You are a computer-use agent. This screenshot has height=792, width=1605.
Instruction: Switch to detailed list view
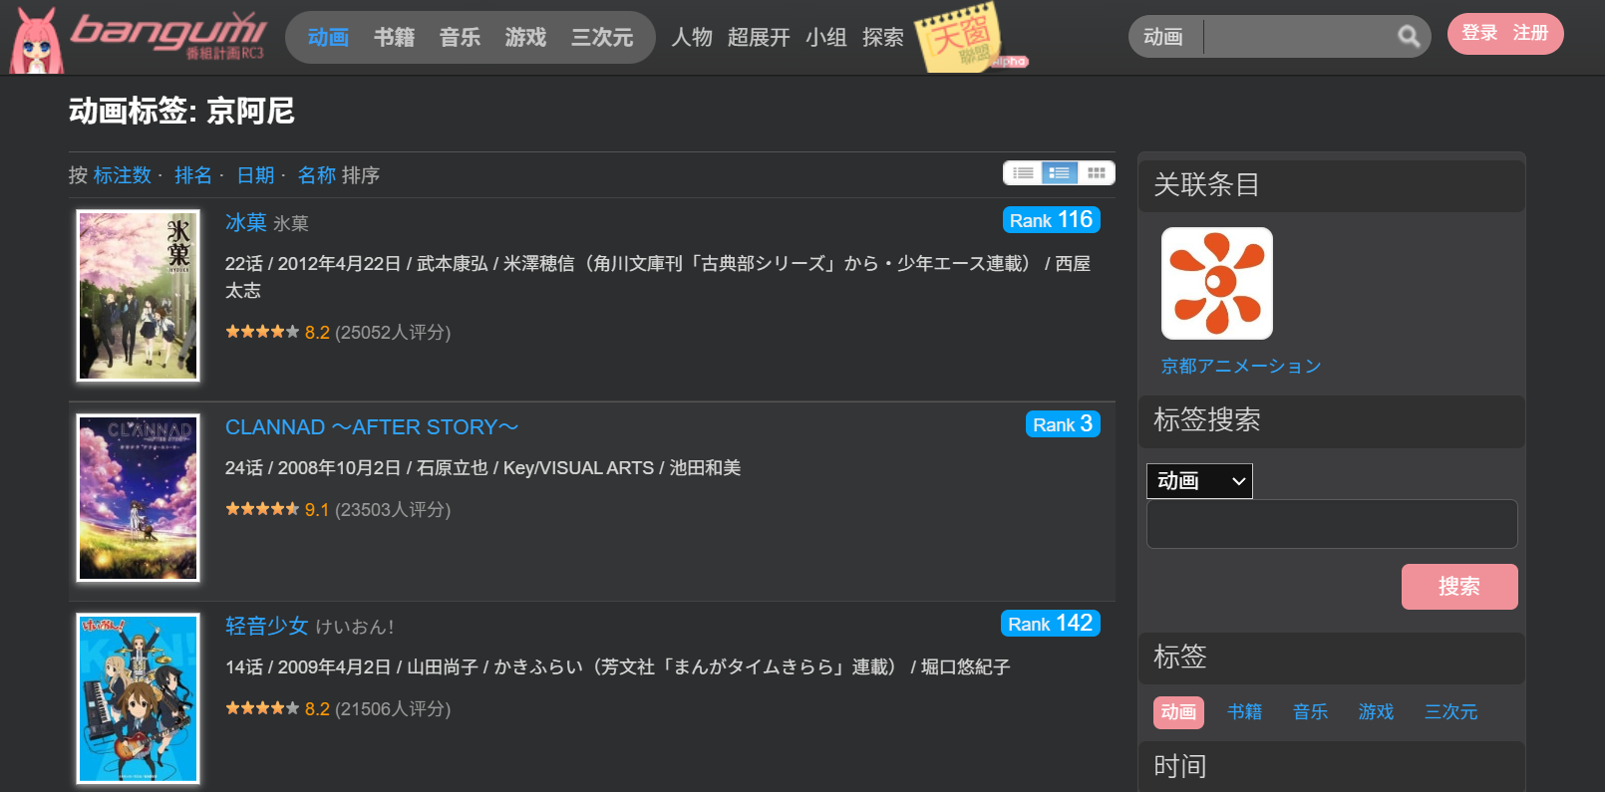(x=1060, y=173)
